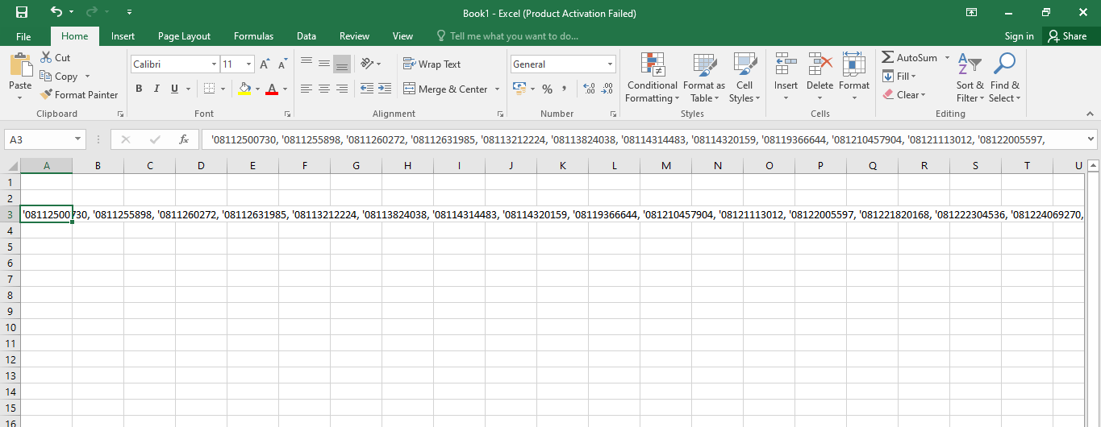Toggle Top Align

tap(307, 64)
